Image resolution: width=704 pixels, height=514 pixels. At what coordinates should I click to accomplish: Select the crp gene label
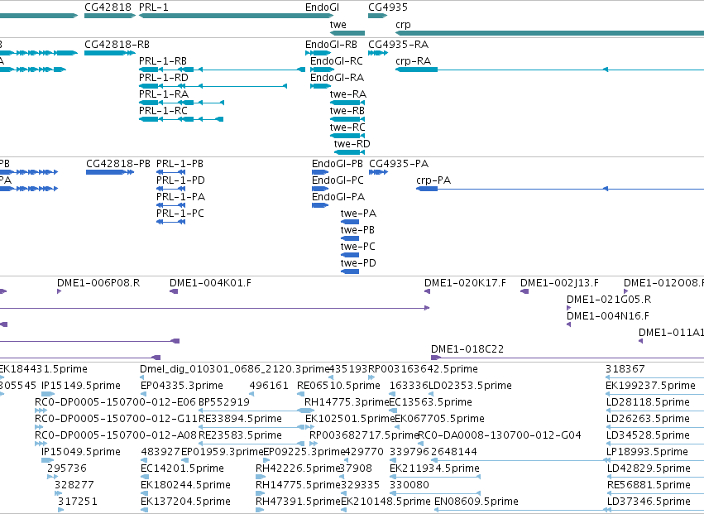(x=403, y=25)
